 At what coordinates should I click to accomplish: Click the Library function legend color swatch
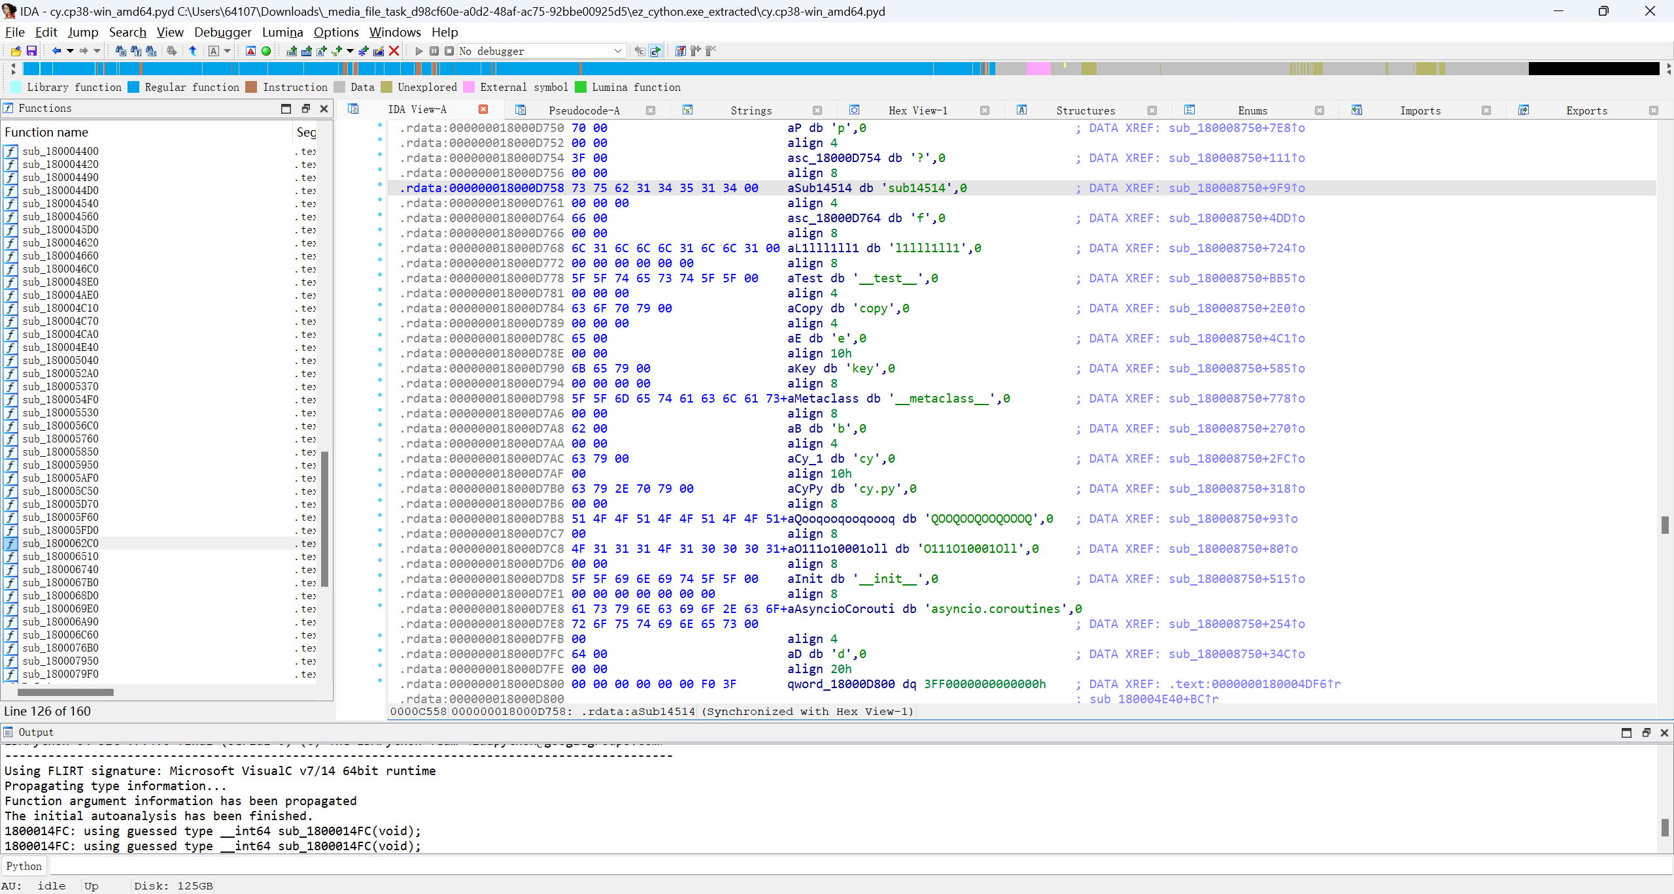click(16, 87)
